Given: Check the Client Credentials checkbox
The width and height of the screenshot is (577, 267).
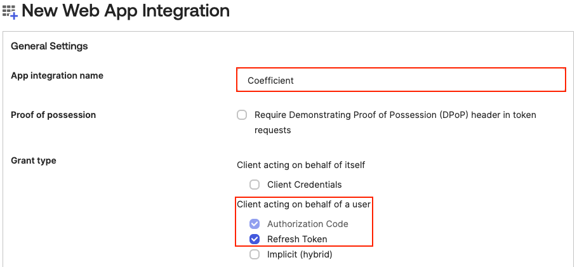Looking at the screenshot, I should (x=255, y=185).
